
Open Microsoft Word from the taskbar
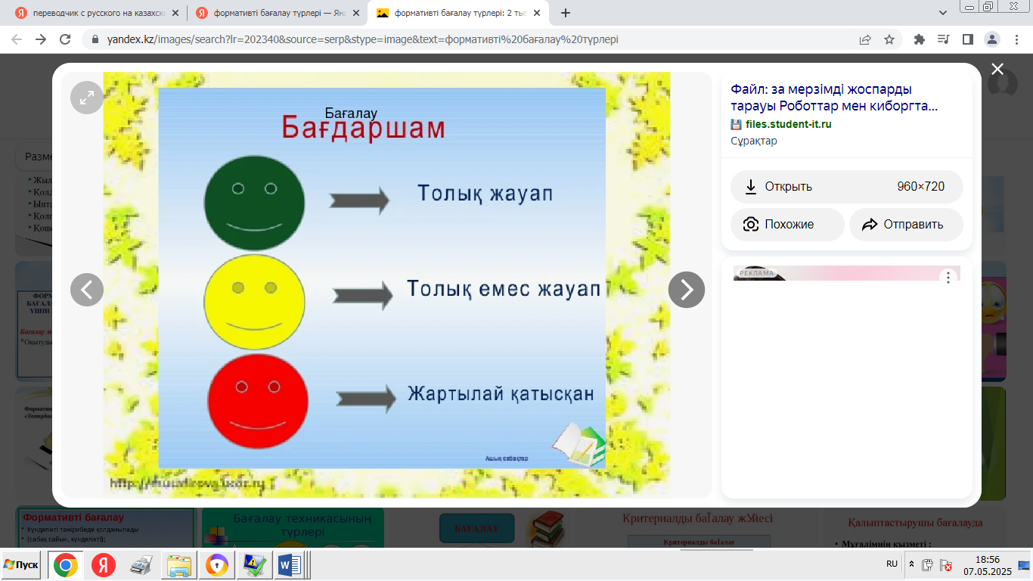pos(290,565)
